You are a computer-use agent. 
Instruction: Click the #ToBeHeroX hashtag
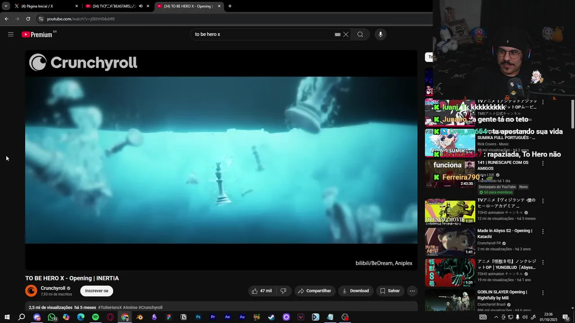pyautogui.click(x=110, y=308)
